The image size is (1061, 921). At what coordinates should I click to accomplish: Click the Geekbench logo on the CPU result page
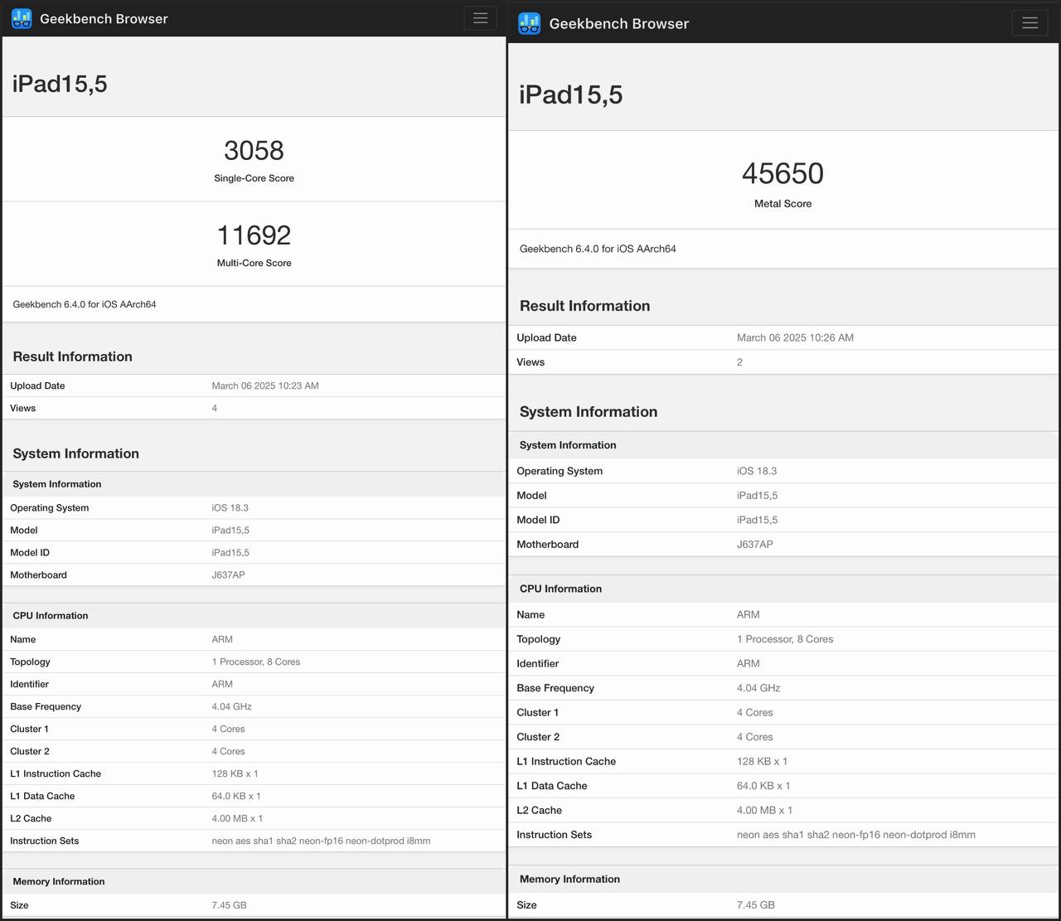(22, 18)
